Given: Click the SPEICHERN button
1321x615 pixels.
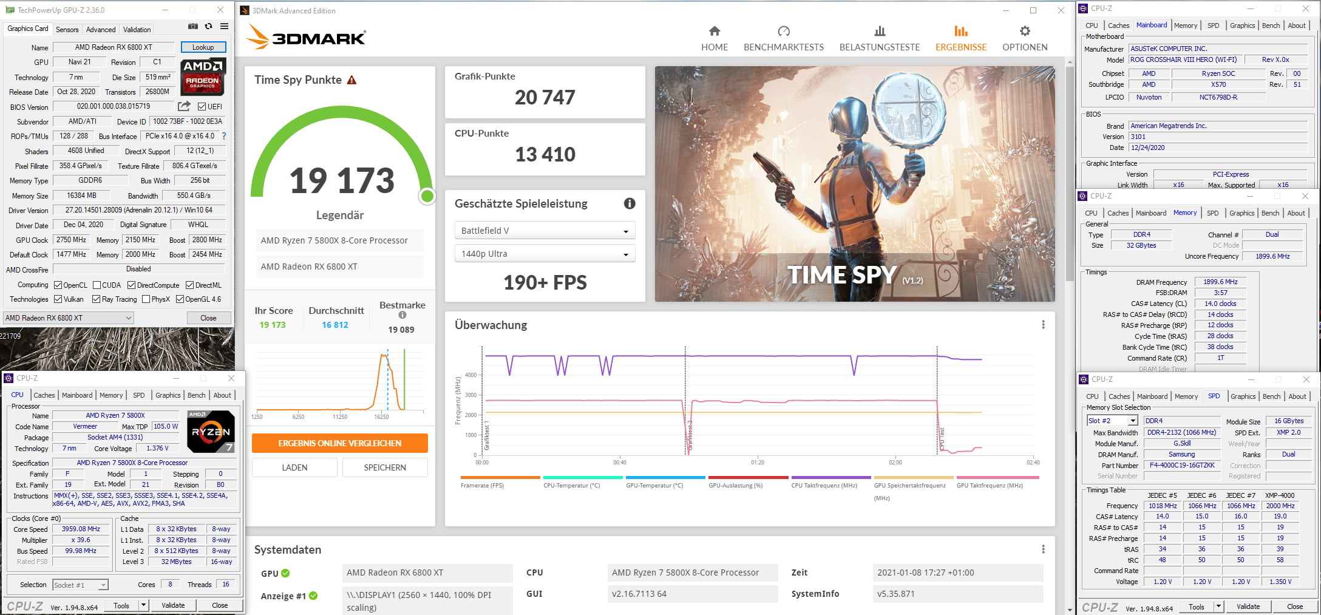Looking at the screenshot, I should [x=385, y=467].
